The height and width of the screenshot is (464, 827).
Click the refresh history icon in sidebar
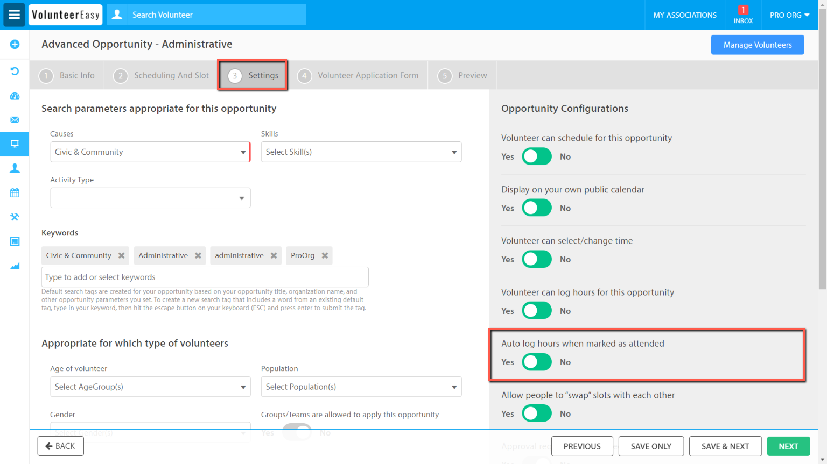pyautogui.click(x=15, y=71)
